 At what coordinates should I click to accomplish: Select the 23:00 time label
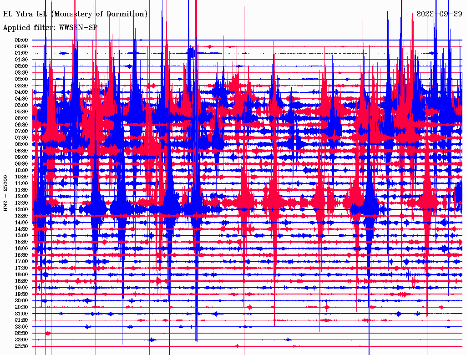point(21,340)
